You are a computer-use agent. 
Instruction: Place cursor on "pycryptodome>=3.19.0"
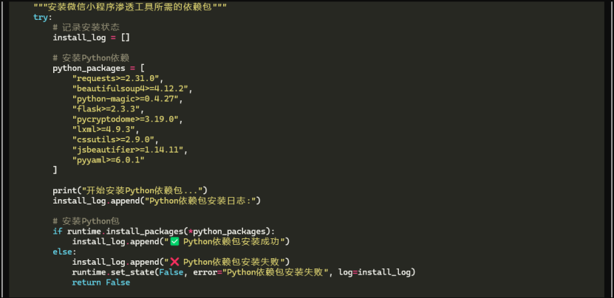[126, 119]
